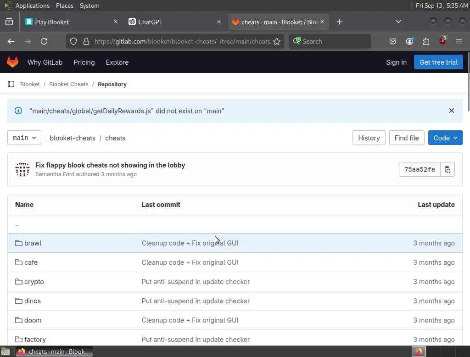Click the uBlock Origin extension icon

click(x=442, y=41)
